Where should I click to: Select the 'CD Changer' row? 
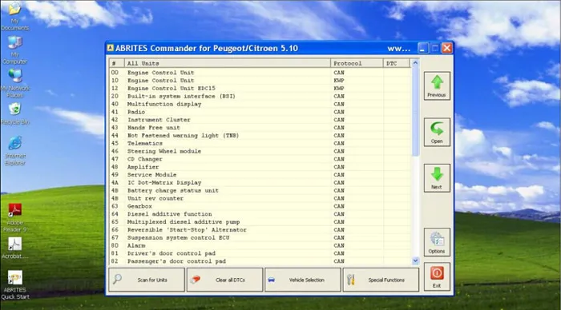tap(260, 159)
